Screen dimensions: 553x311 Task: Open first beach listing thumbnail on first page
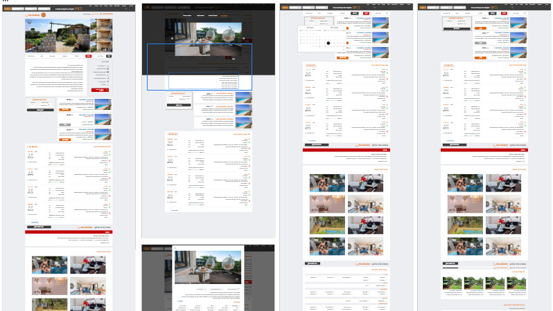(x=103, y=104)
